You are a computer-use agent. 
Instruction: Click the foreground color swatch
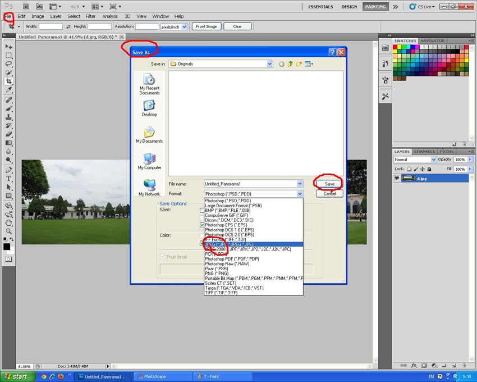(x=7, y=247)
